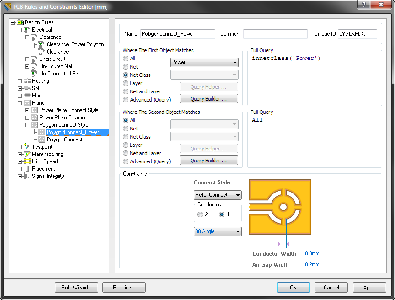This screenshot has width=395, height=300.
Task: Collapse the Plane tree node
Action: [x=20, y=103]
